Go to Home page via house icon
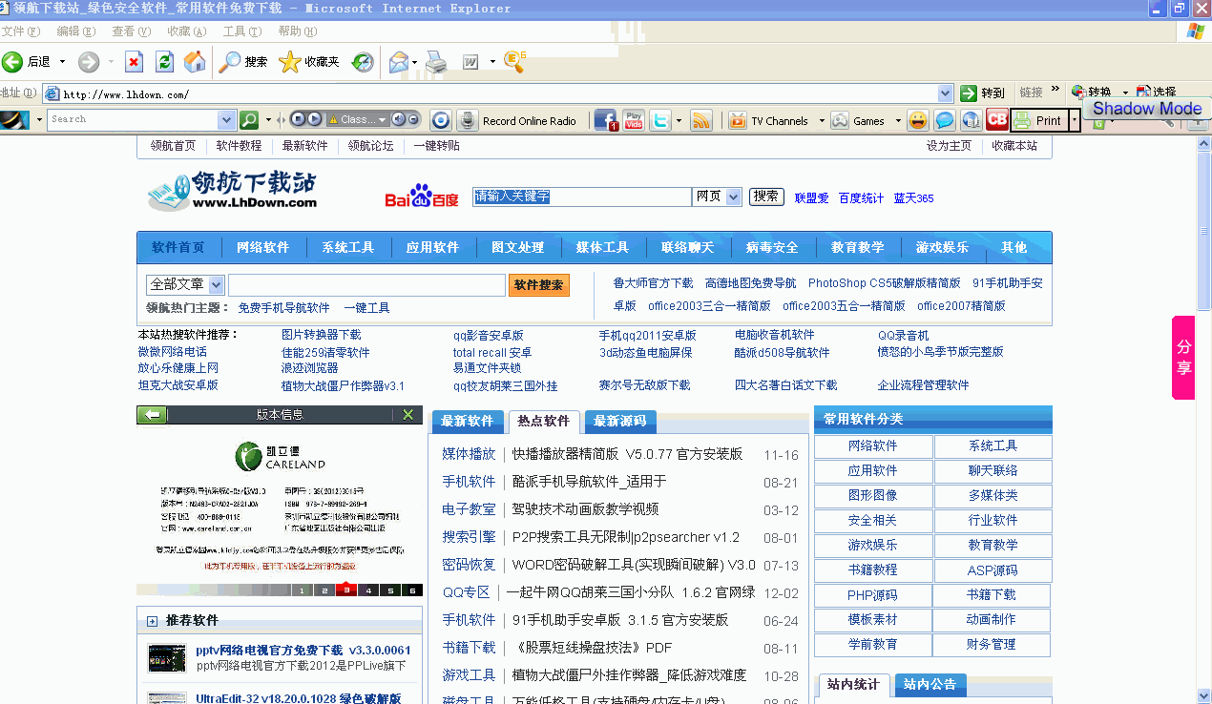 (x=195, y=62)
